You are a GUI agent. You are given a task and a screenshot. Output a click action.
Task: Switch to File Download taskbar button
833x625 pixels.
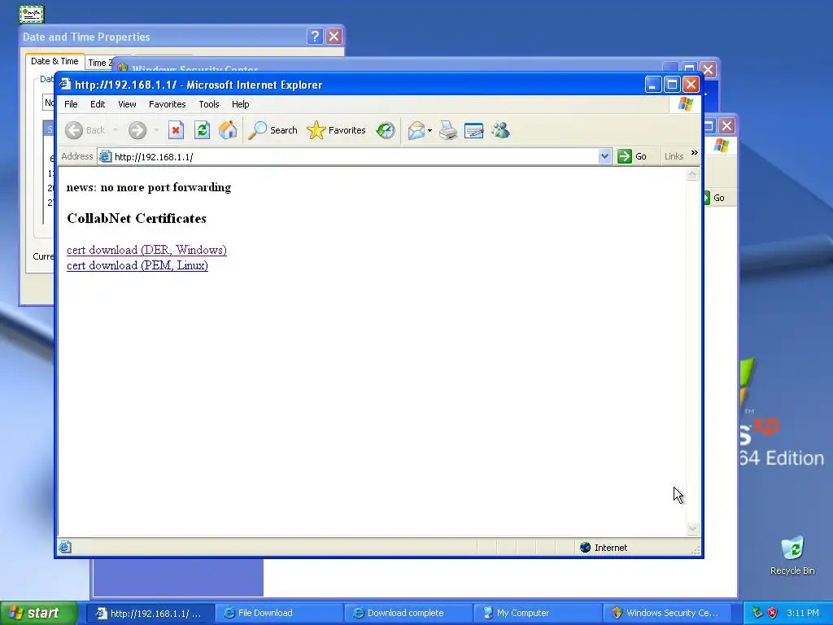pos(280,613)
